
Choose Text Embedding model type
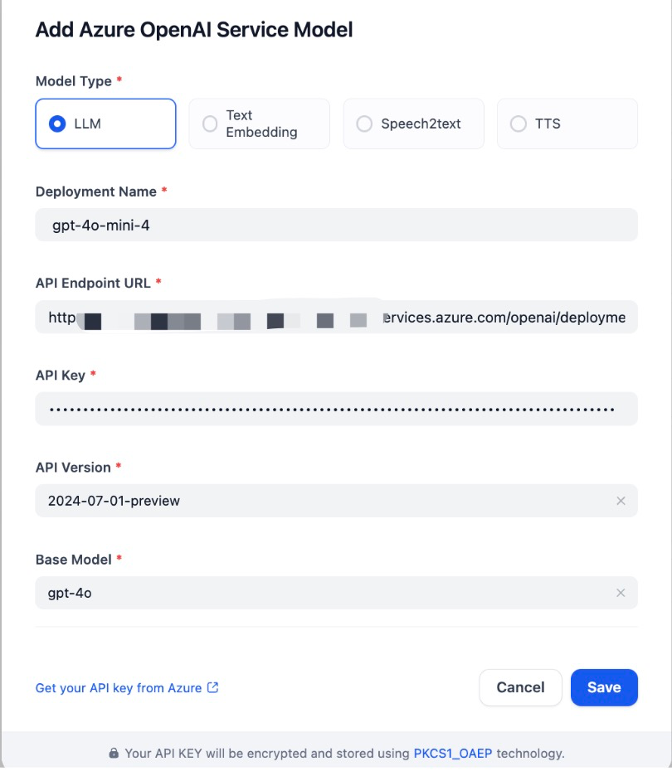(210, 124)
